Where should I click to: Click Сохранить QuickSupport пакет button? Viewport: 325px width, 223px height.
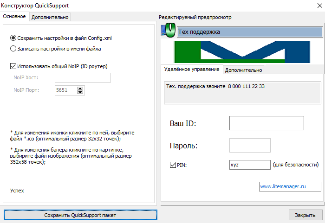click(80, 215)
